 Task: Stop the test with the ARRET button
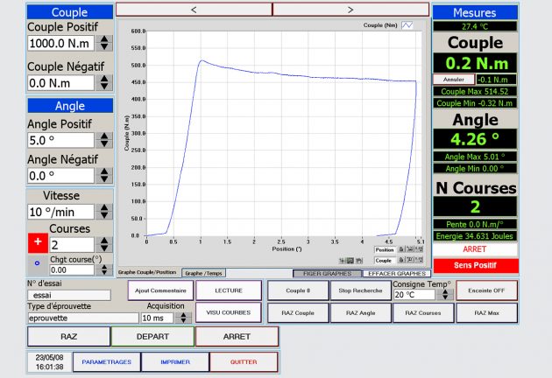pos(237,337)
